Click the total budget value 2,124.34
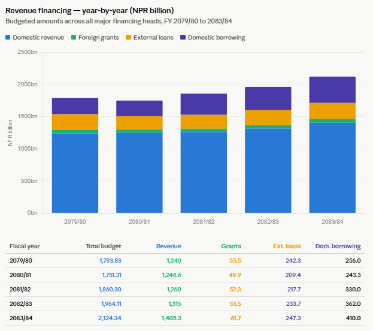The height and width of the screenshot is (331, 373). pyautogui.click(x=110, y=318)
